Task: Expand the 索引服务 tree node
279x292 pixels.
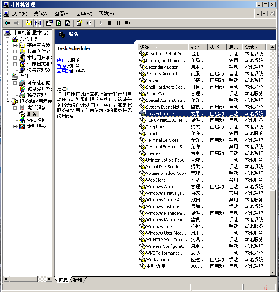Action: pyautogui.click(x=15, y=126)
